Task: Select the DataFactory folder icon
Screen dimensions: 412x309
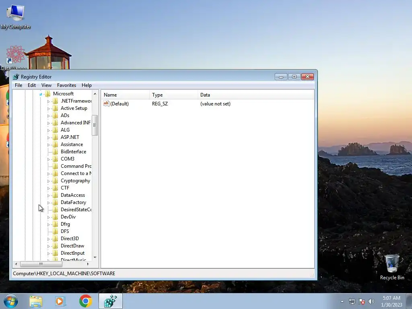Action: [x=55, y=202]
